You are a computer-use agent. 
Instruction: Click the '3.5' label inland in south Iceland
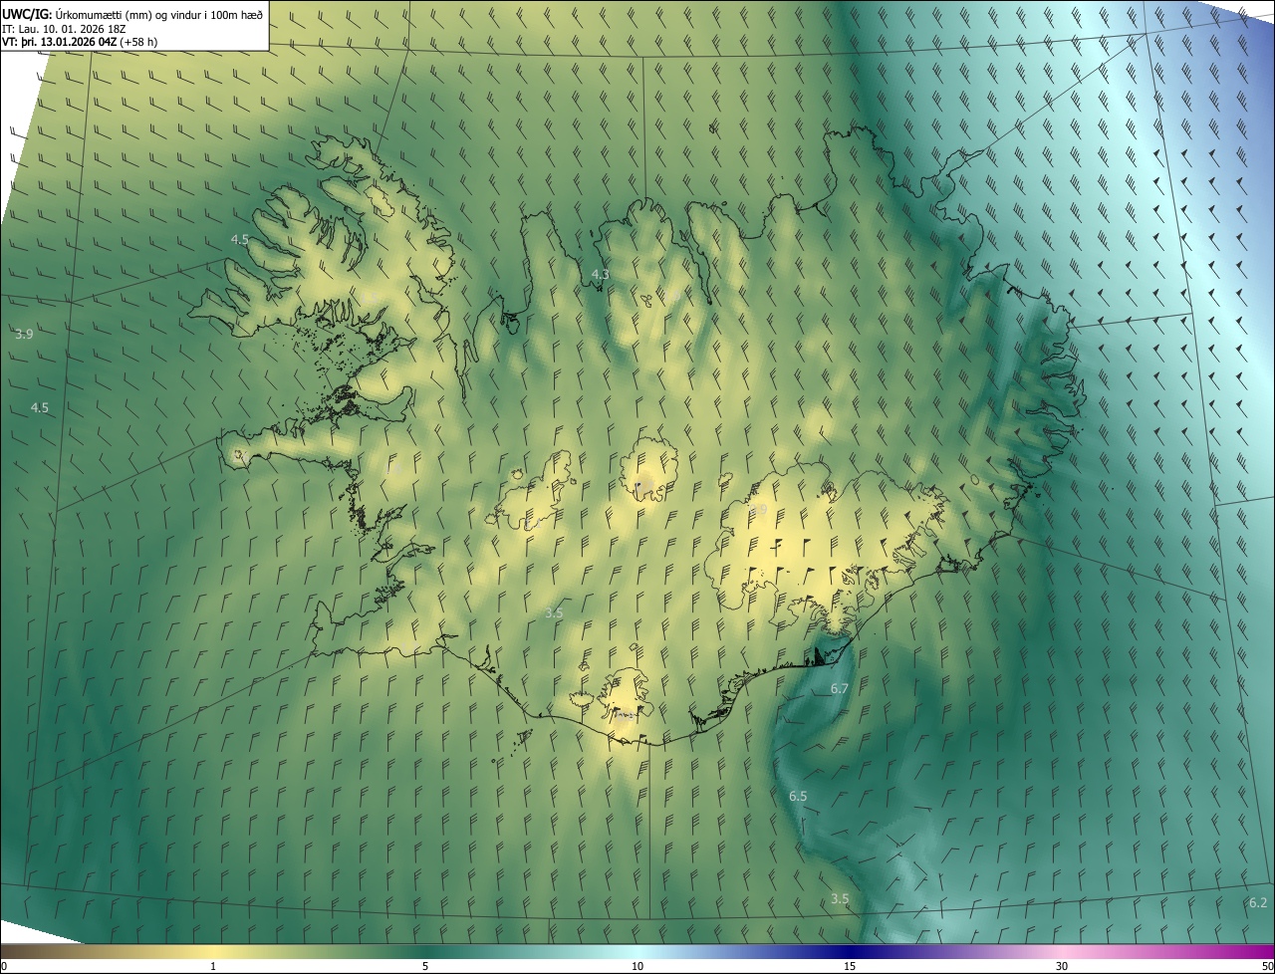555,613
